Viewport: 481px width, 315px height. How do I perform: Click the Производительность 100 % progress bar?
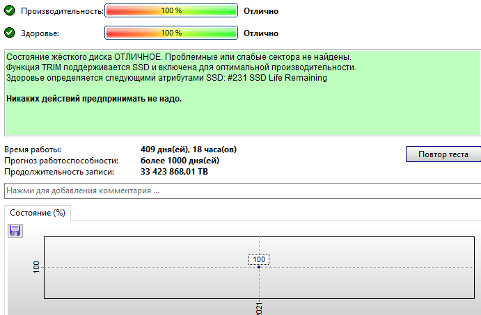click(x=171, y=10)
